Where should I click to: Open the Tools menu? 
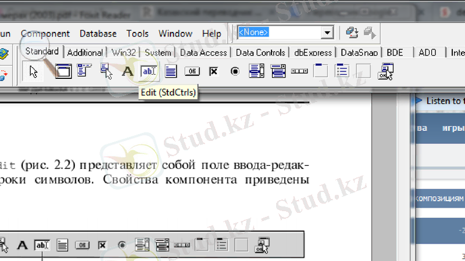coord(137,34)
